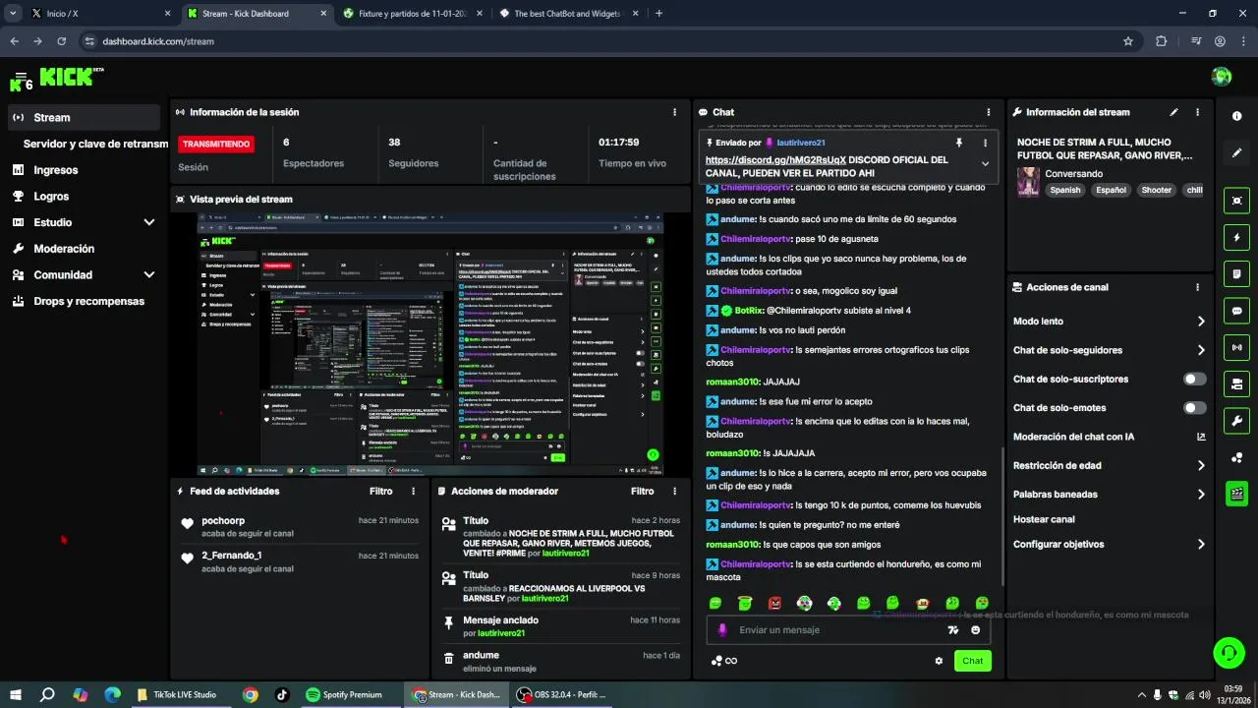Open Spotify Premium from taskbar
1258x708 pixels.
(344, 694)
